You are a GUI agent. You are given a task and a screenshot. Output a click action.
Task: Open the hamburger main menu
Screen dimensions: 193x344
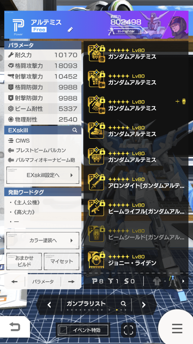177,329
